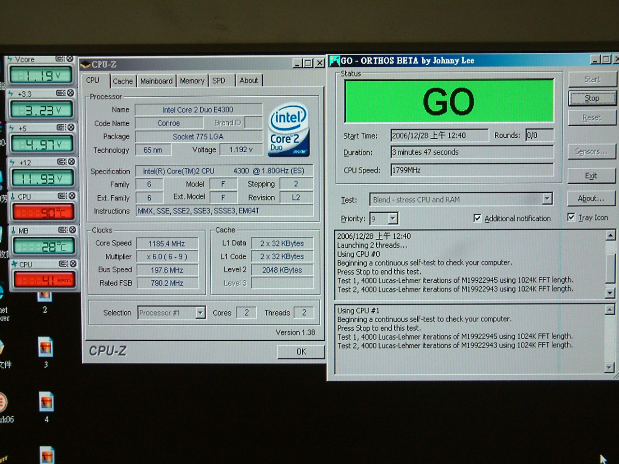Image resolution: width=619 pixels, height=464 pixels.
Task: Click the thermometer icon beside MB
Action: point(13,230)
